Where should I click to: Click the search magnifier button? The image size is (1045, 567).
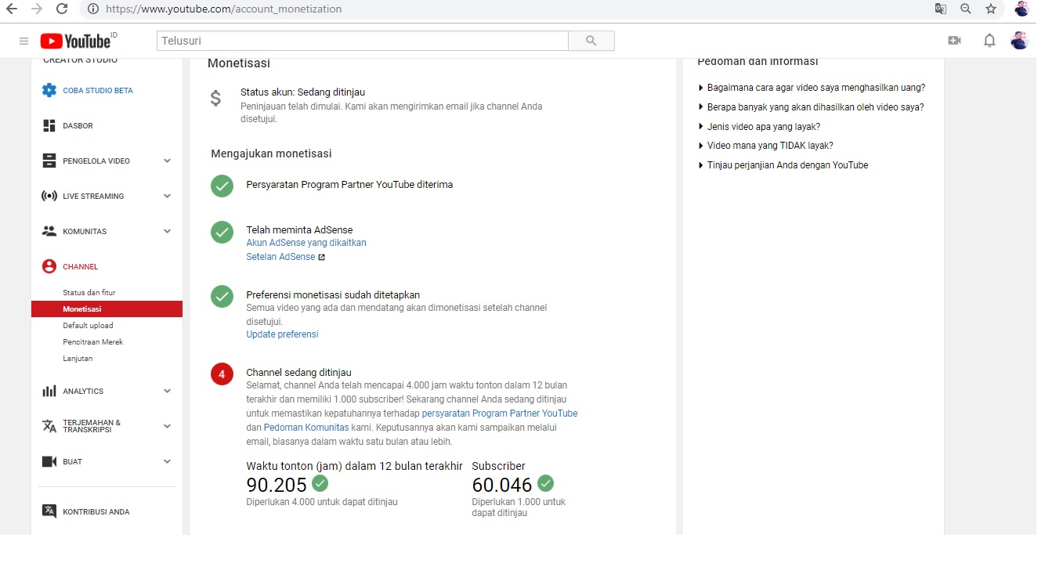coord(591,41)
